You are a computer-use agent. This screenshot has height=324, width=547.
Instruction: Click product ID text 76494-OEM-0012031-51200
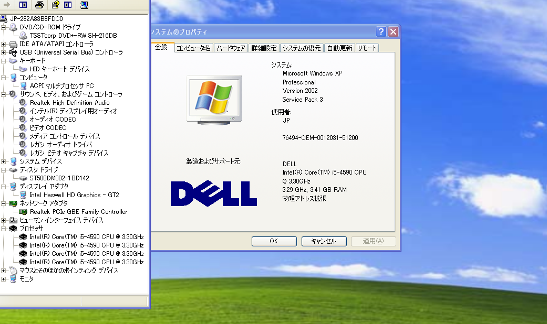click(x=320, y=138)
